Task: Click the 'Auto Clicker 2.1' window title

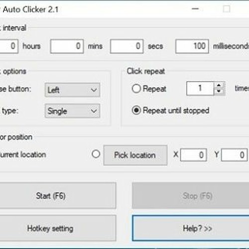Action: pos(30,9)
